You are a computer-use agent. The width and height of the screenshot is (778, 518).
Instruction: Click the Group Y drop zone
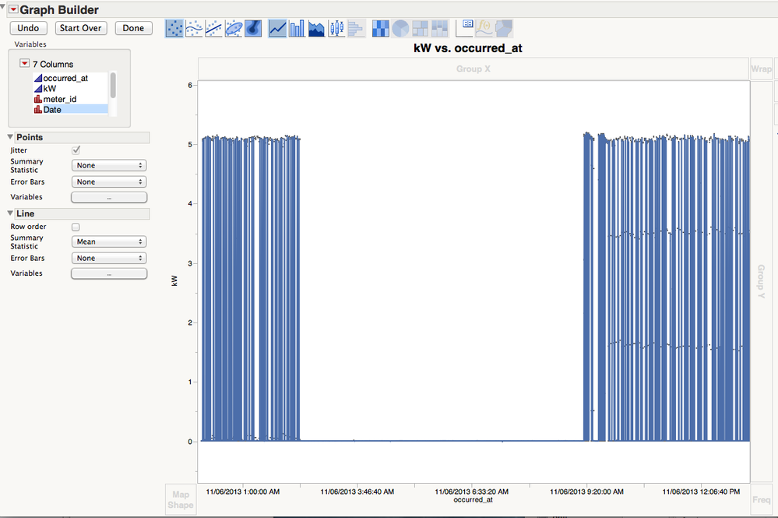point(761,281)
